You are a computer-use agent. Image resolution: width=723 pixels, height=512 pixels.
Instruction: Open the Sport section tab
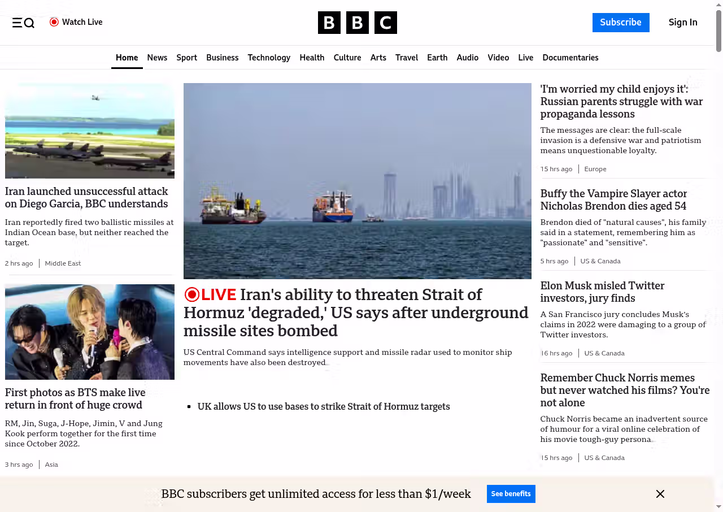coord(186,58)
